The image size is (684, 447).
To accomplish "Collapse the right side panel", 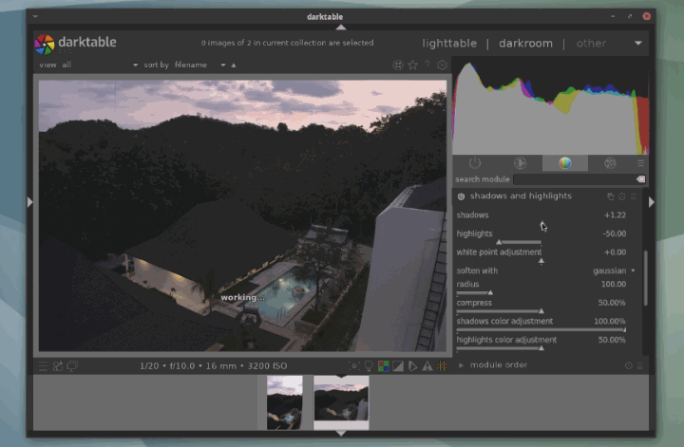I will (652, 202).
